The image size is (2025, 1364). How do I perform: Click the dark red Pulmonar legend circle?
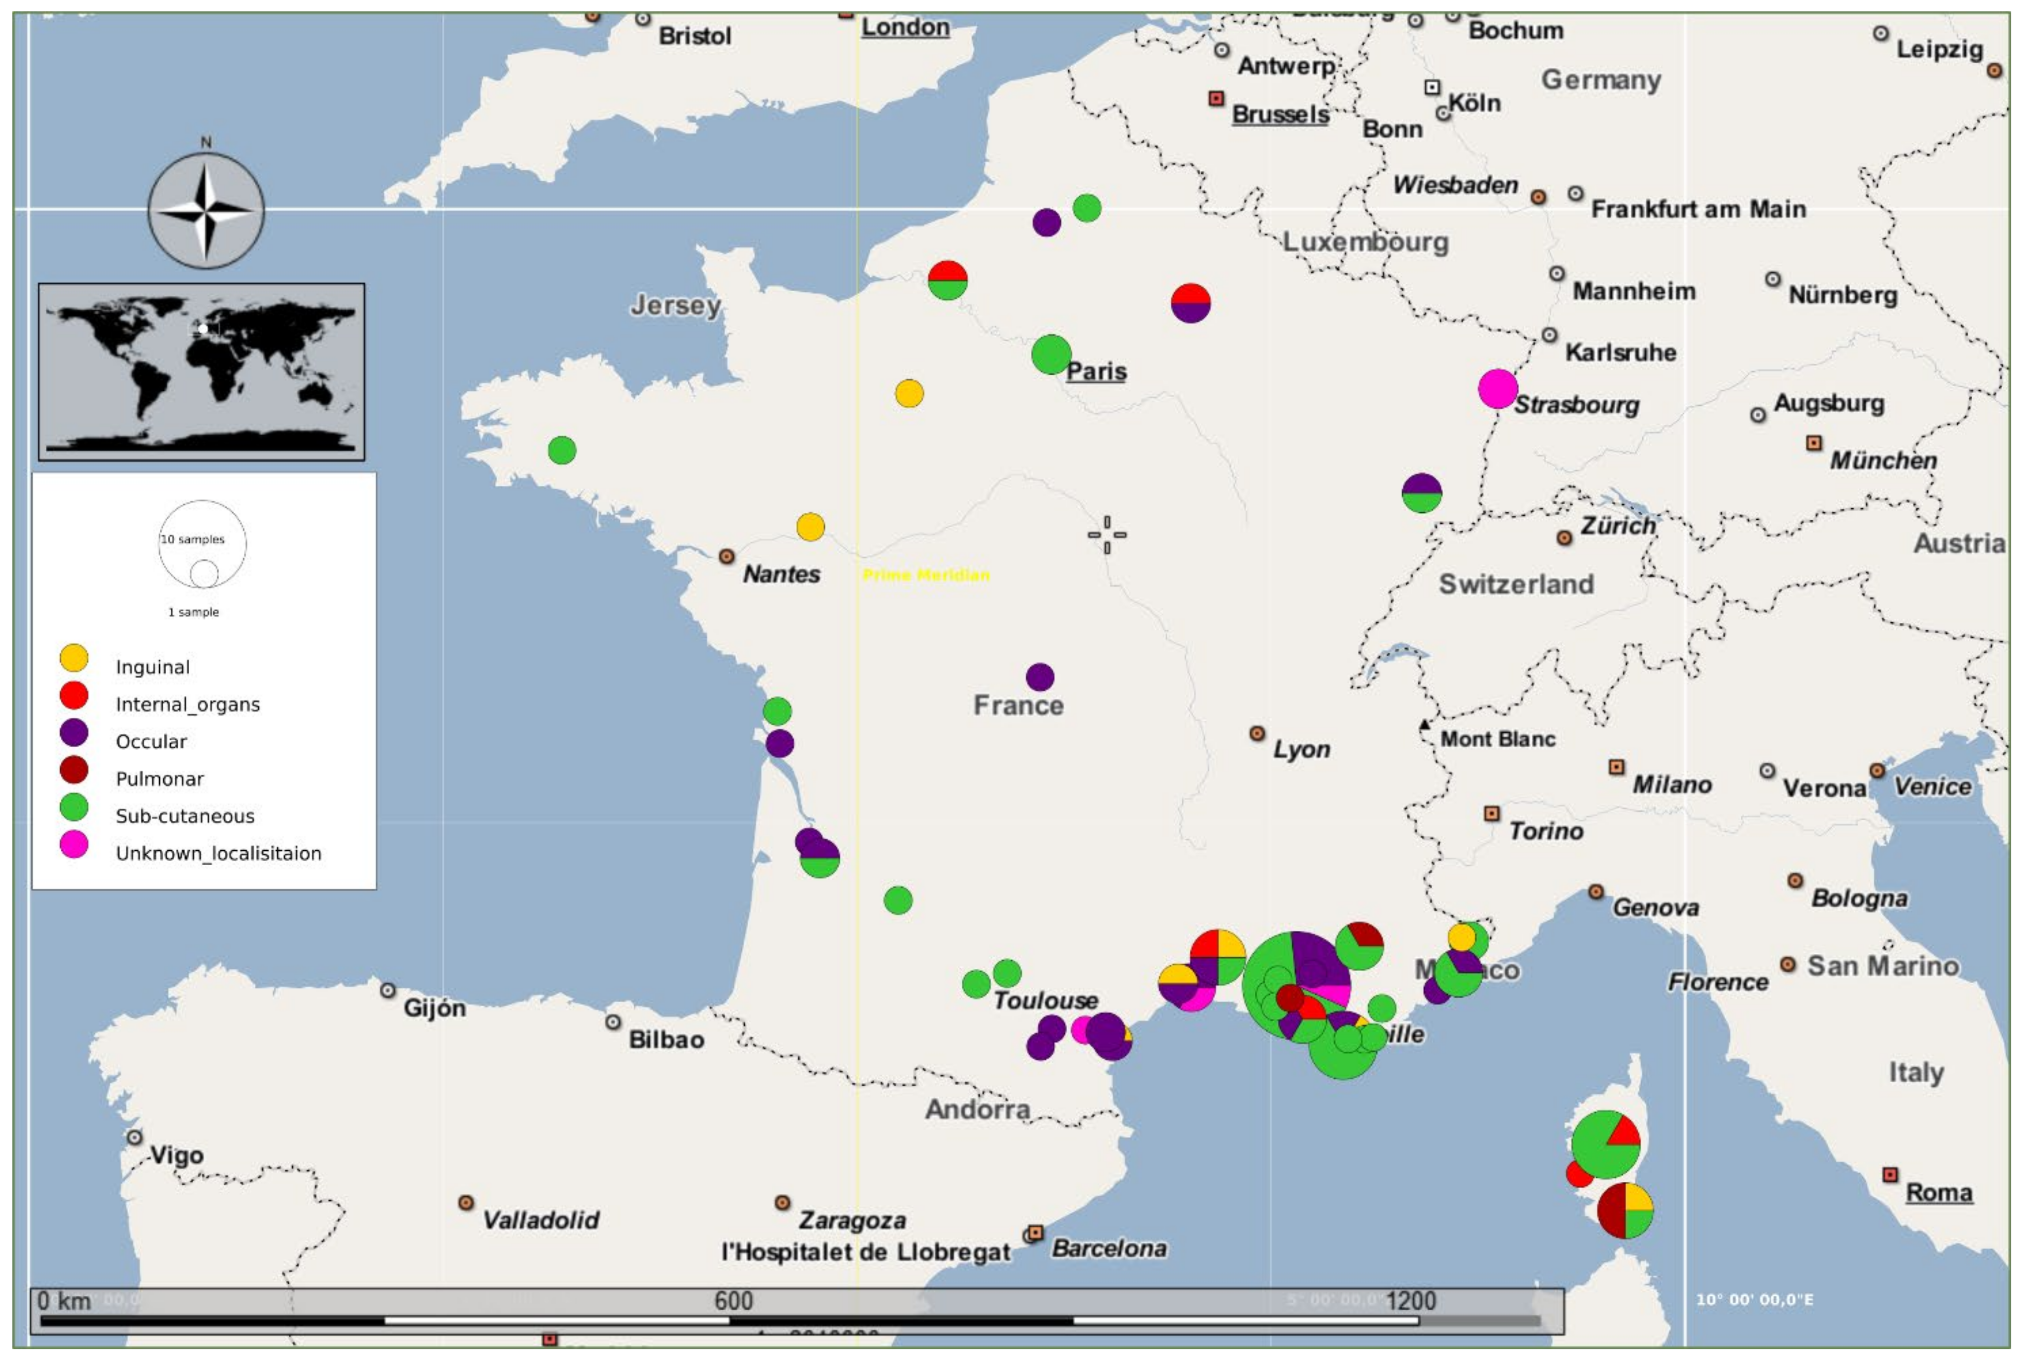click(74, 770)
